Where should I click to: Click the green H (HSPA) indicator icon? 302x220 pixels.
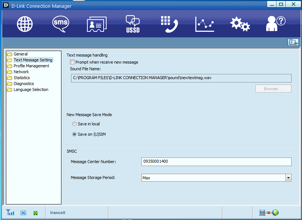(x=36, y=213)
